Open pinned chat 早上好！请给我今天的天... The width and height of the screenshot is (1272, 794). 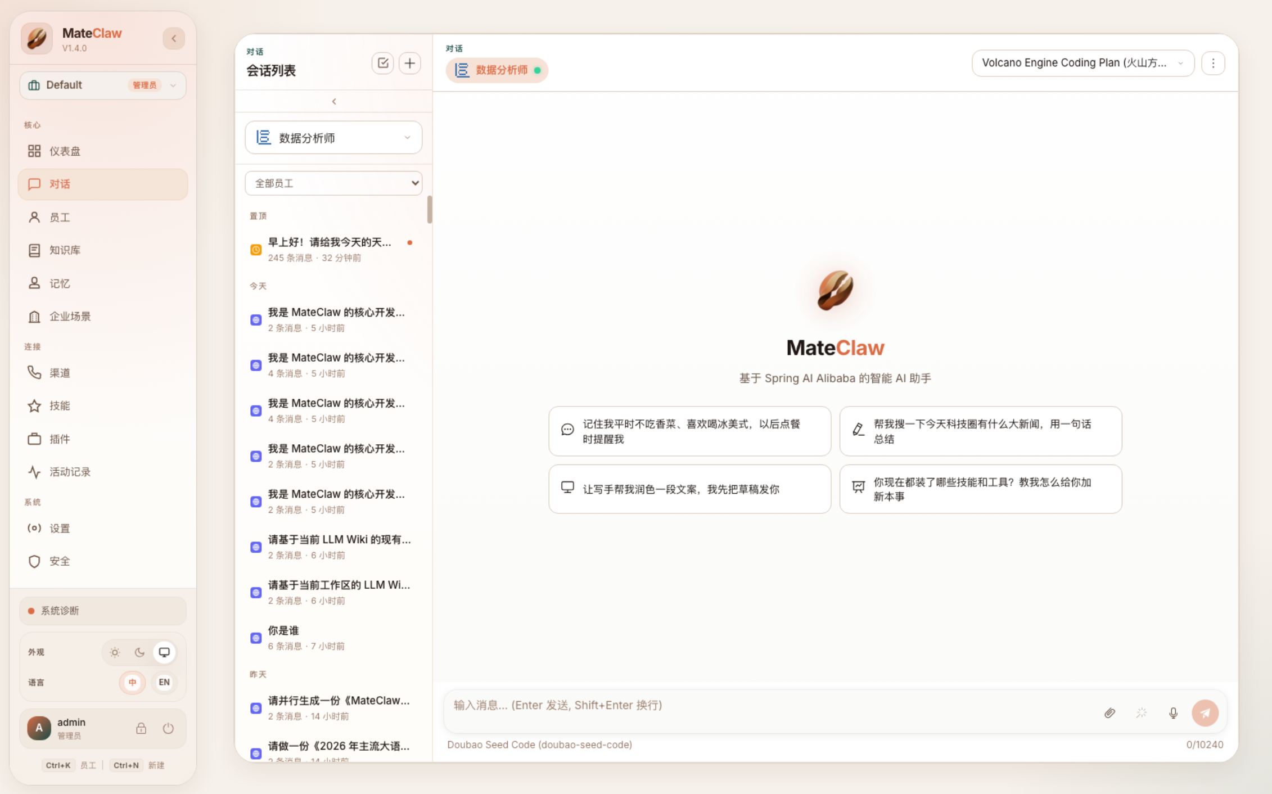click(334, 249)
